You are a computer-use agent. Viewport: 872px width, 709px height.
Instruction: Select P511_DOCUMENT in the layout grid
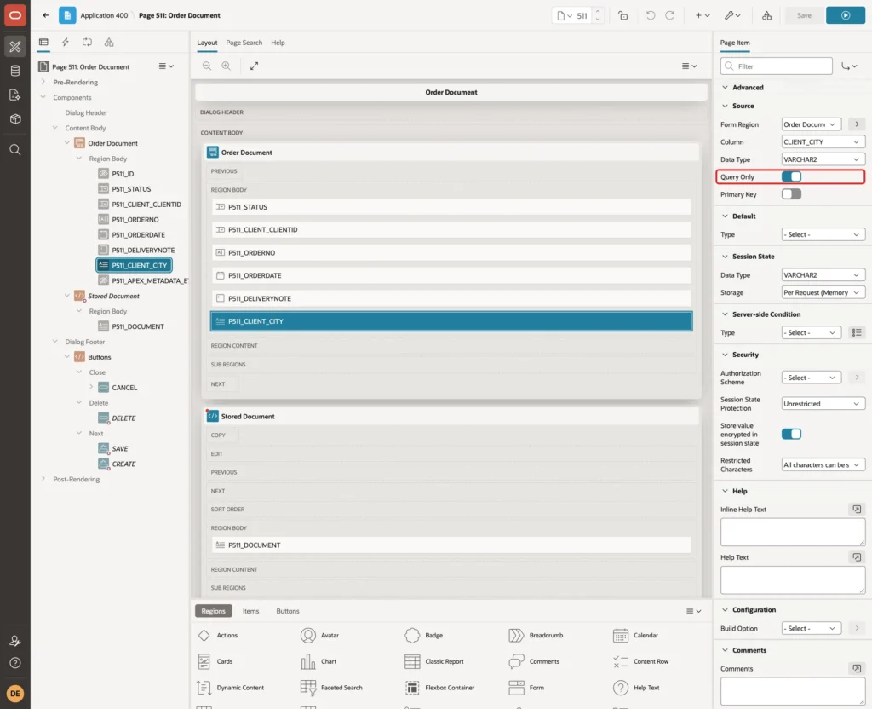451,545
